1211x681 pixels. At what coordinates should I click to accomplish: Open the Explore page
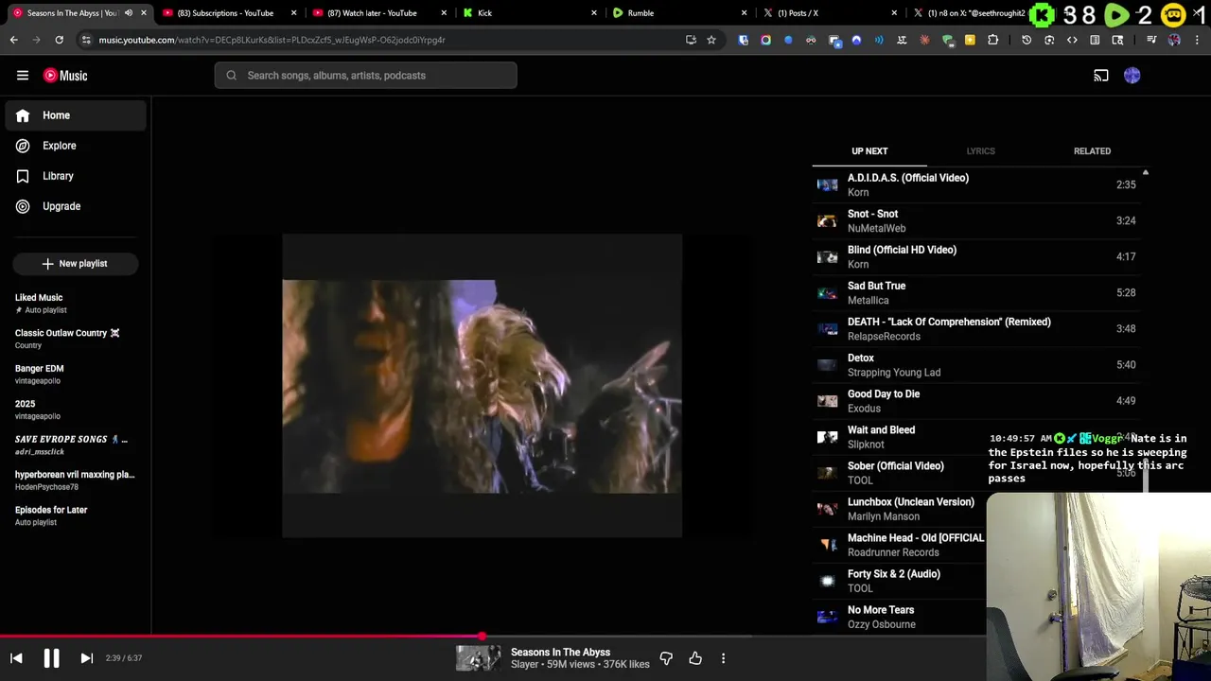[76, 146]
